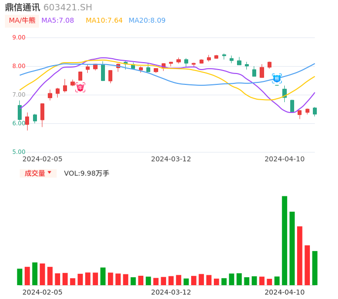This screenshot has height=299, width=338.
Task: Click the VOL:9.98万手 volume readout
Action: click(87, 173)
